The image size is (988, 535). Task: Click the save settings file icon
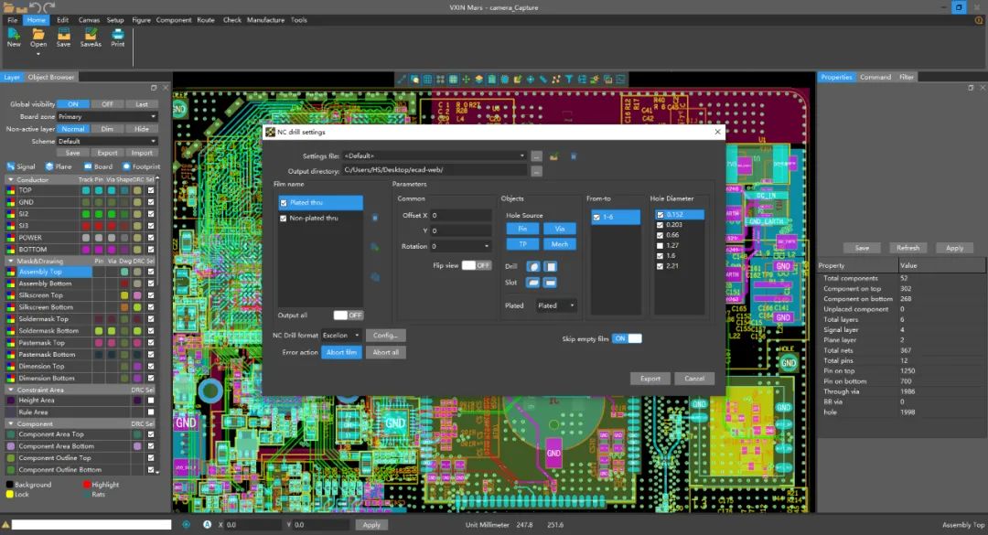[x=554, y=156]
